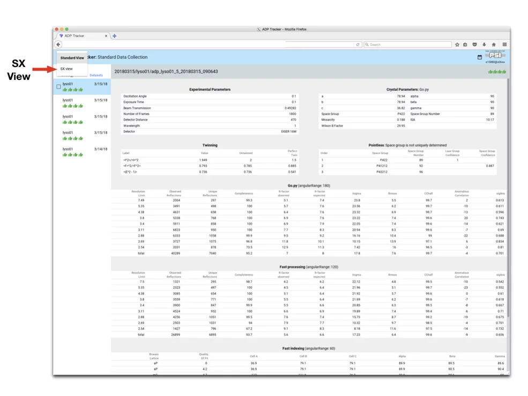Click Fast indexing (angularRange: 60) heading

click(309, 348)
